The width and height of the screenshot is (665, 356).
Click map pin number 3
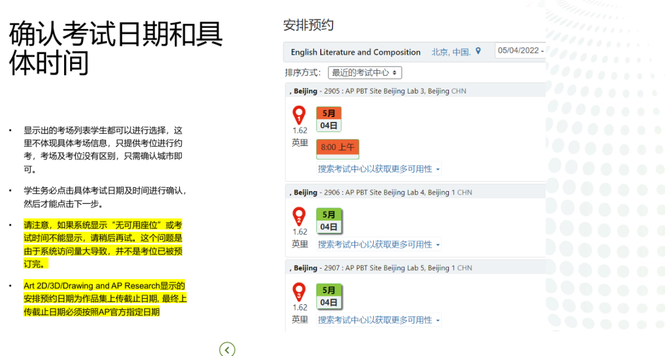point(299,292)
